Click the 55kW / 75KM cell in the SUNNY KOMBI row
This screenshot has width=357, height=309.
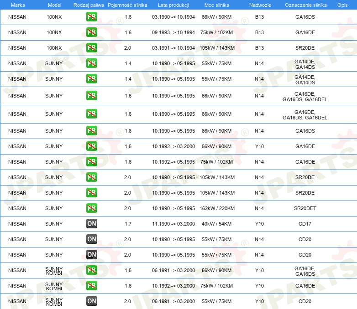216,301
